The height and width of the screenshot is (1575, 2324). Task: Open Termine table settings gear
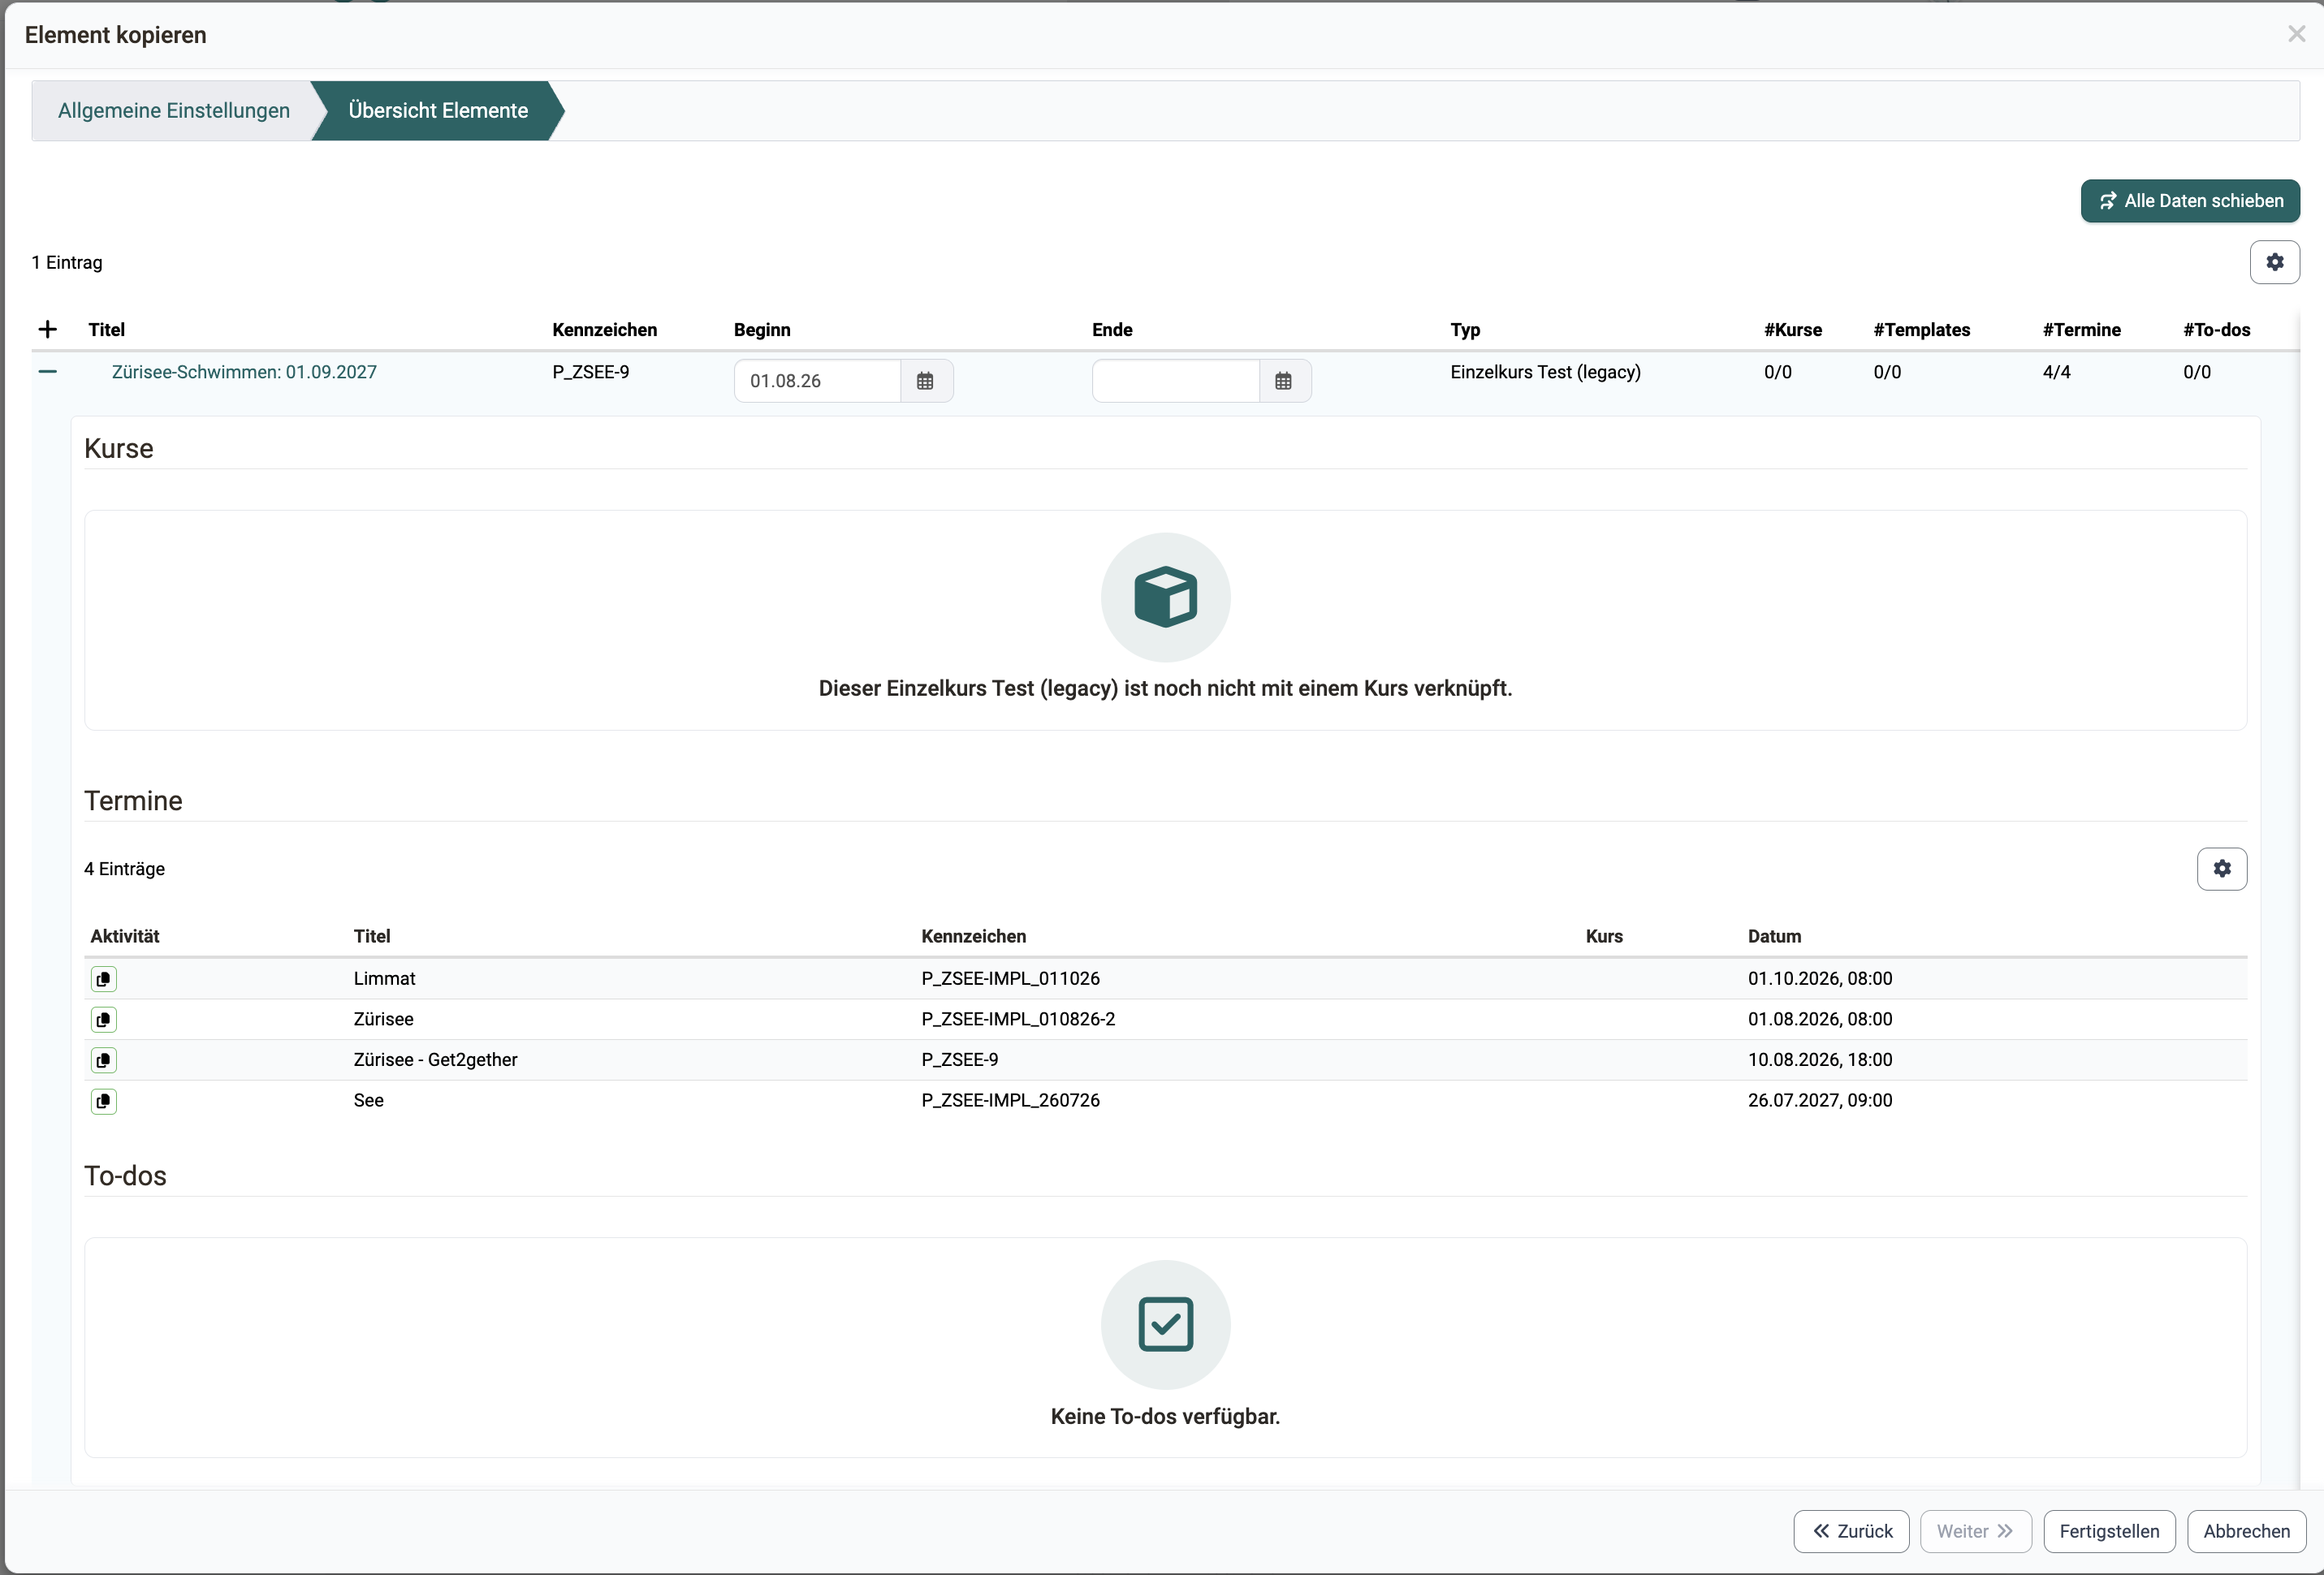pyautogui.click(x=2221, y=869)
